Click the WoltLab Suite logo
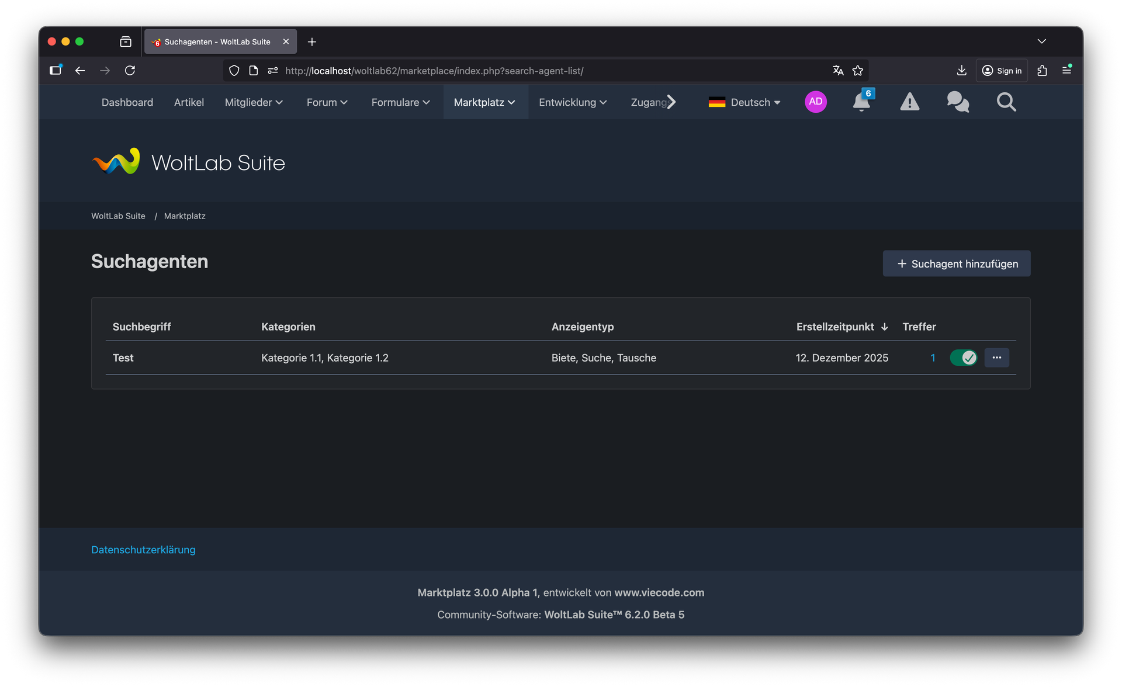The width and height of the screenshot is (1122, 687). [189, 162]
